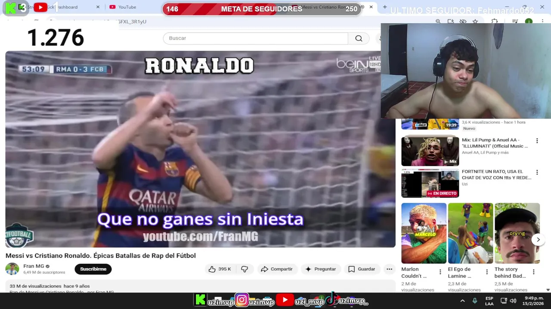Viewport: 551px width, 309px height.
Task: Open the browser extensions puzzle icon
Action: tap(495, 21)
